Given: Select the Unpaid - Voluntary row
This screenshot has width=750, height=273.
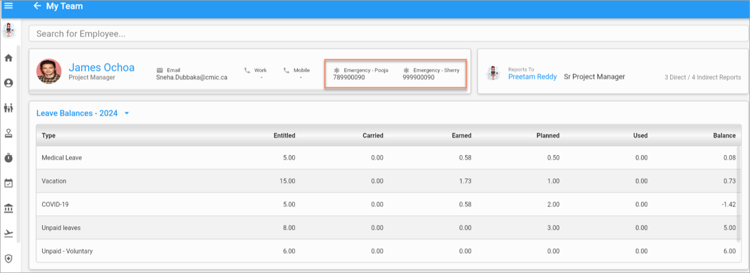Looking at the screenshot, I should coord(389,251).
